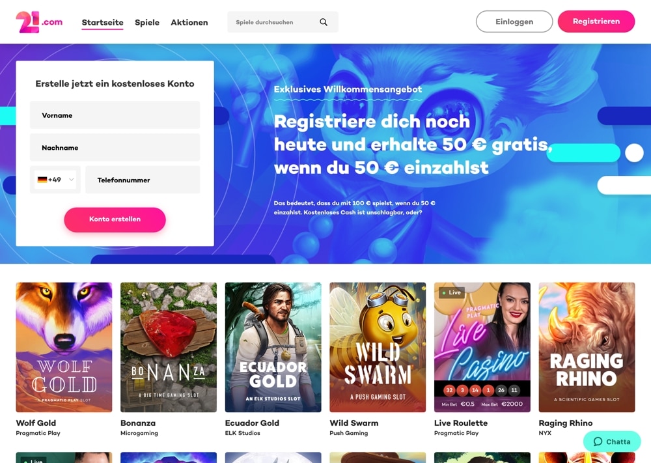Open the Bonanza game thumbnail

(x=169, y=347)
